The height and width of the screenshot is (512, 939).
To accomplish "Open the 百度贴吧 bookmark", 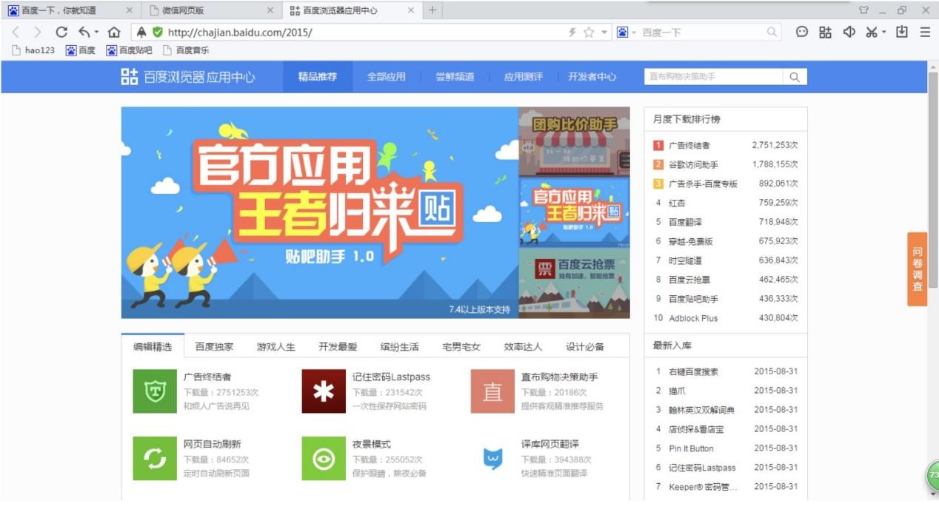I will 129,51.
